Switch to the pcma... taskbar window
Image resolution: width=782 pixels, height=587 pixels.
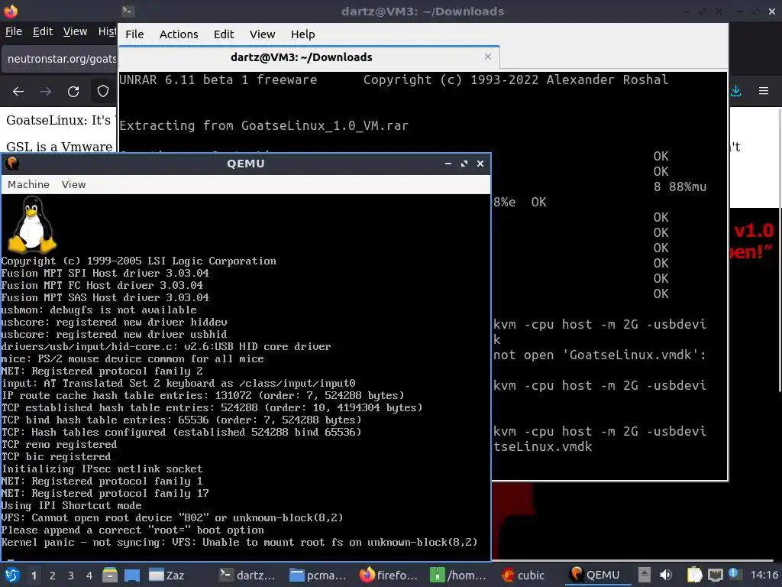click(x=318, y=575)
